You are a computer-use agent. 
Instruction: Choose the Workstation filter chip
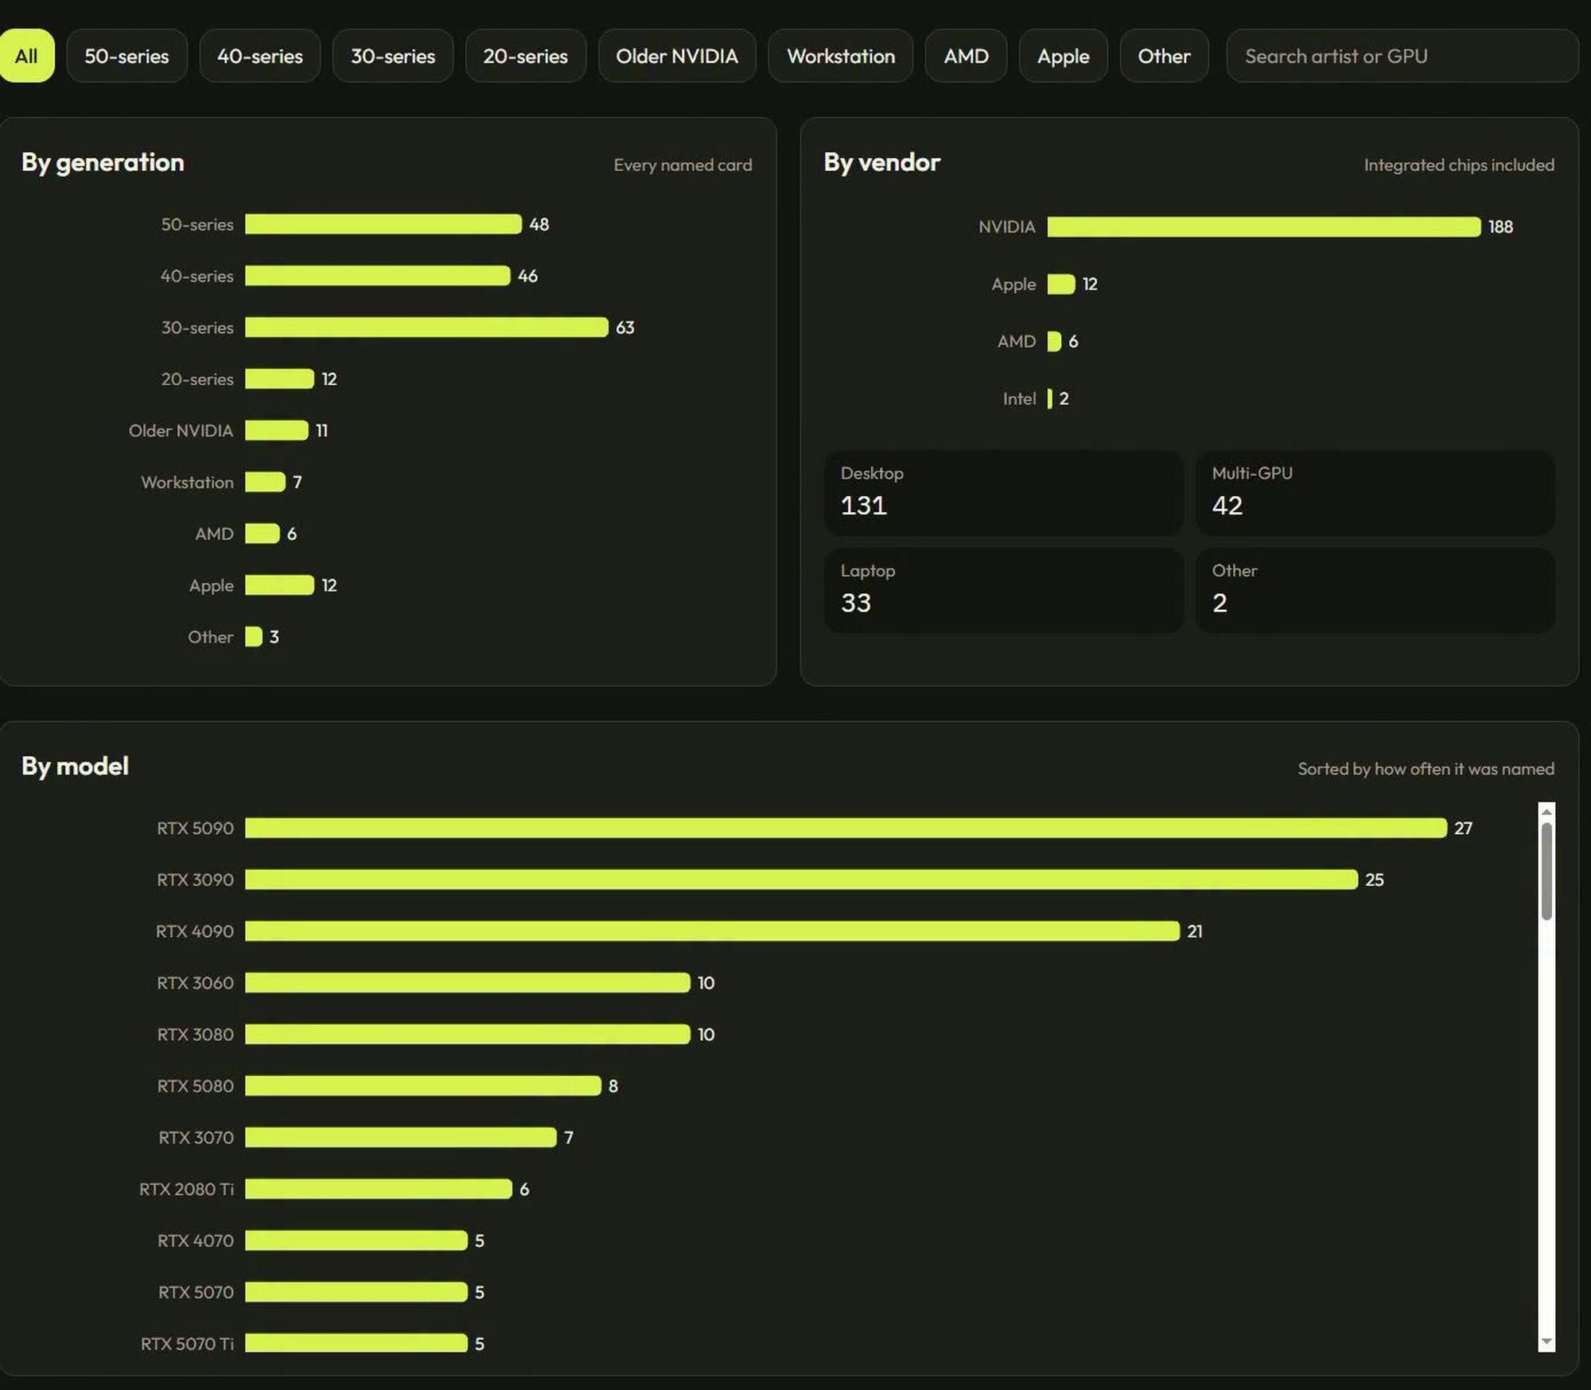tap(841, 56)
